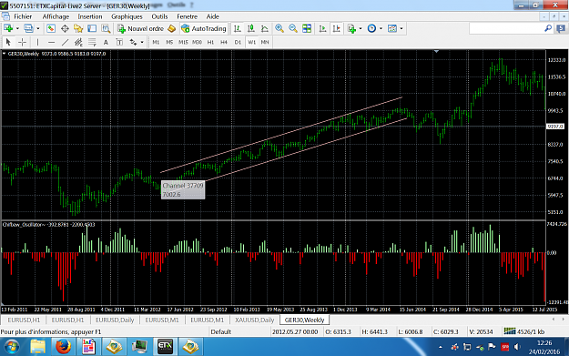Open the new chart dropdown arrow

(17, 28)
